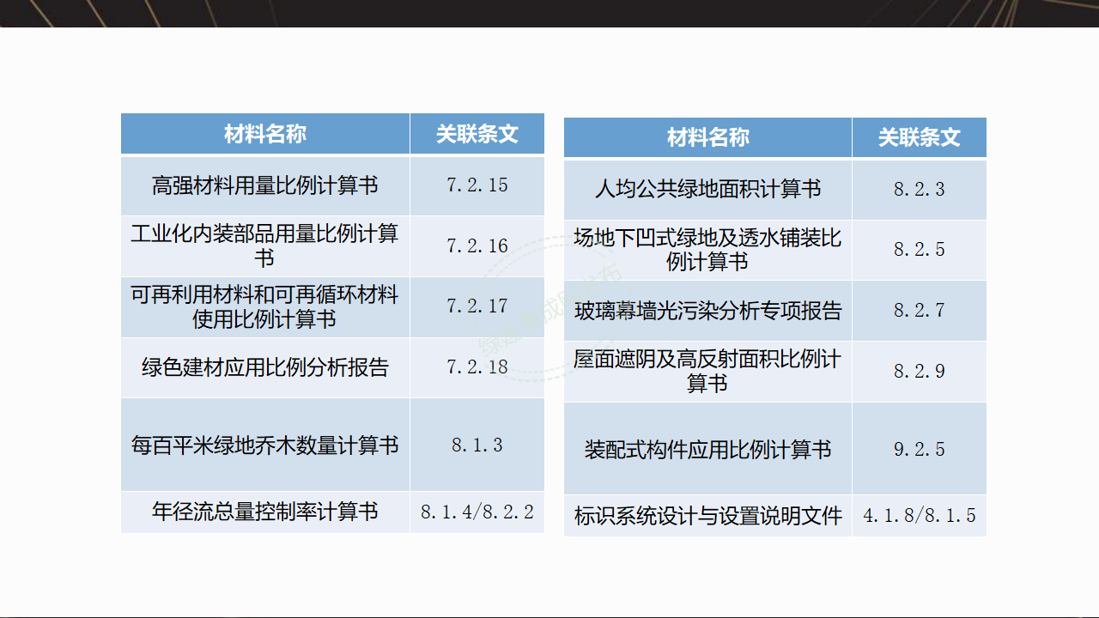The image size is (1099, 618).
Task: Select 装配式构件应用比例计算书 cell
Action: [707, 449]
